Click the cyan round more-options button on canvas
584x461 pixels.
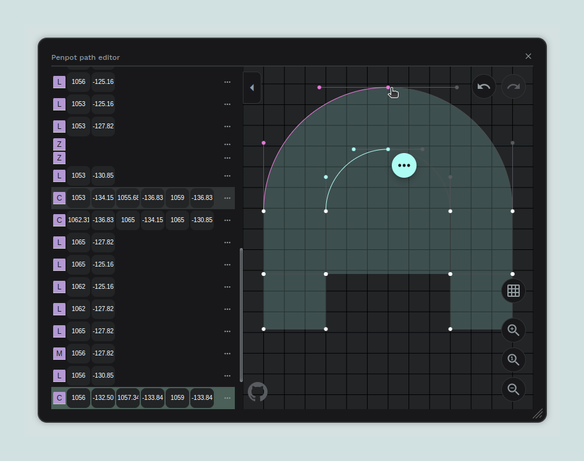pyautogui.click(x=404, y=165)
